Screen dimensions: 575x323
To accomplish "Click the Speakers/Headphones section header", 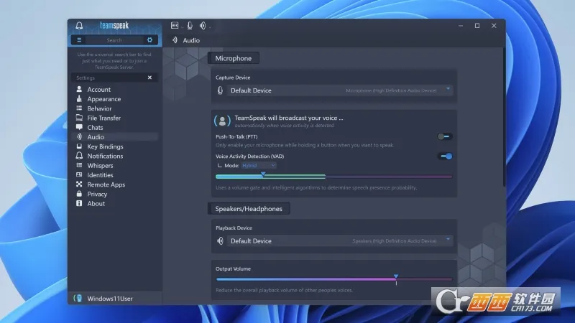I will click(249, 209).
